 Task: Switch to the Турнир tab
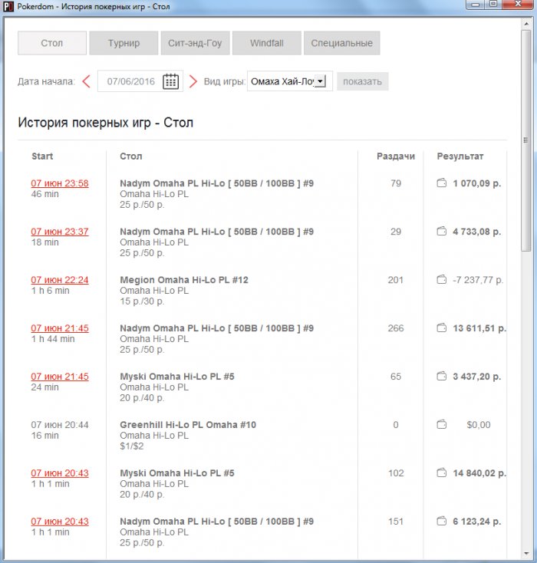click(124, 43)
